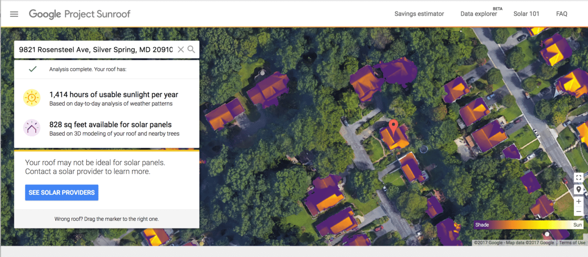
Task: Open the Terms of Use link
Action: 572,243
